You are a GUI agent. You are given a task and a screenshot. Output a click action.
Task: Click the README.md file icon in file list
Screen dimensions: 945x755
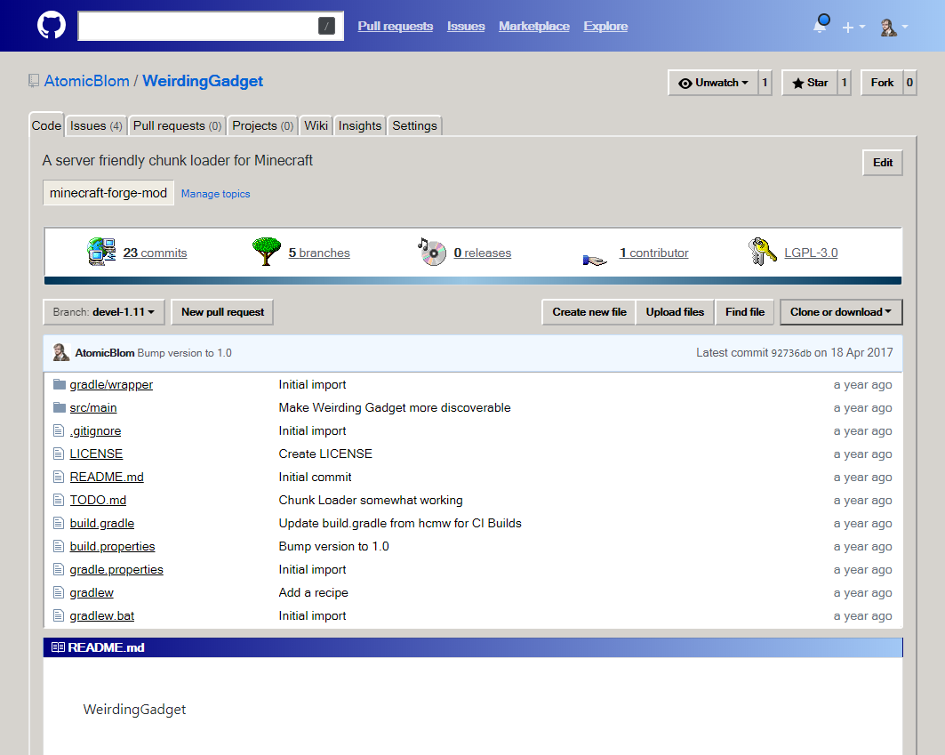pos(59,477)
